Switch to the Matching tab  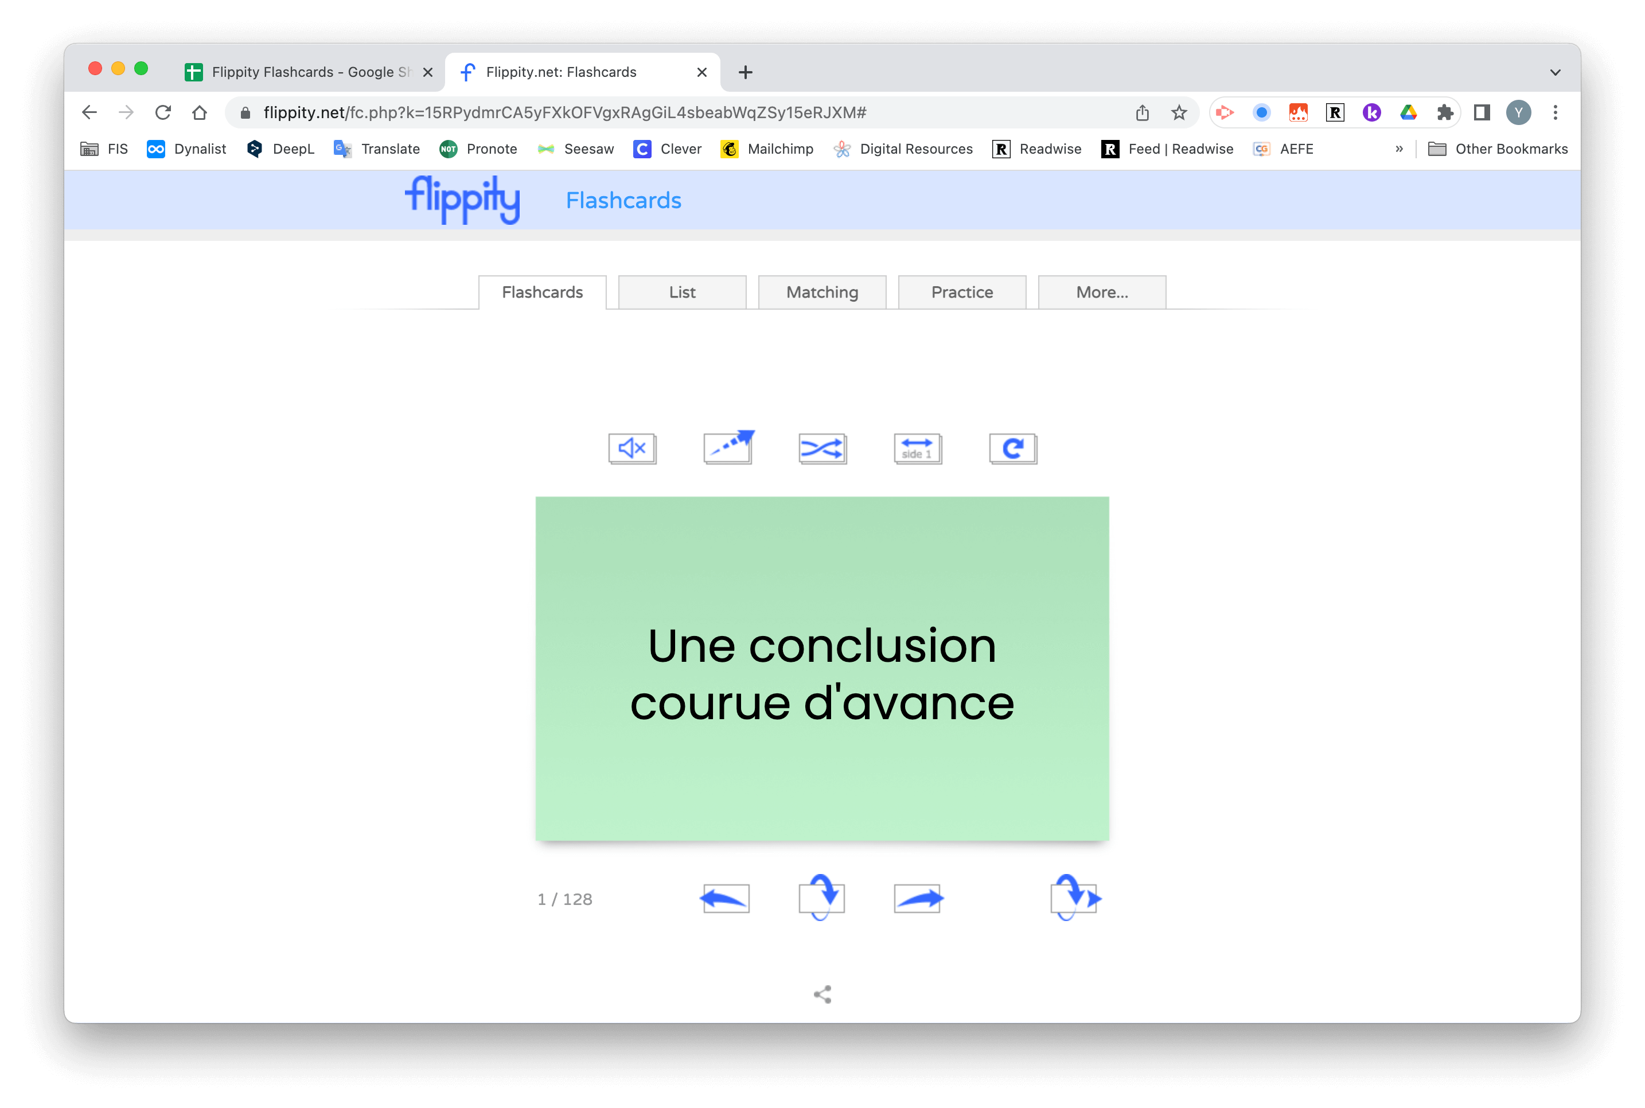(x=822, y=292)
